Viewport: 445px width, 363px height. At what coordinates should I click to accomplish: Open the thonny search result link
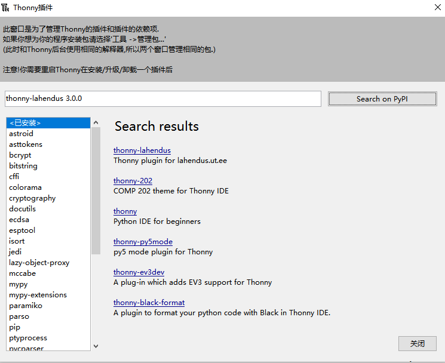click(125, 211)
